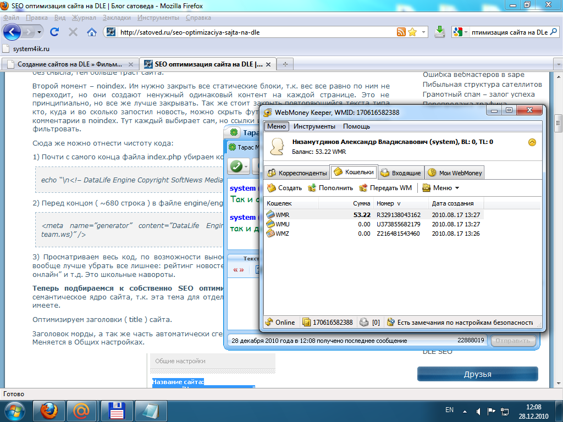Open Firefox Закладки menu
The image size is (563, 422).
[117, 18]
